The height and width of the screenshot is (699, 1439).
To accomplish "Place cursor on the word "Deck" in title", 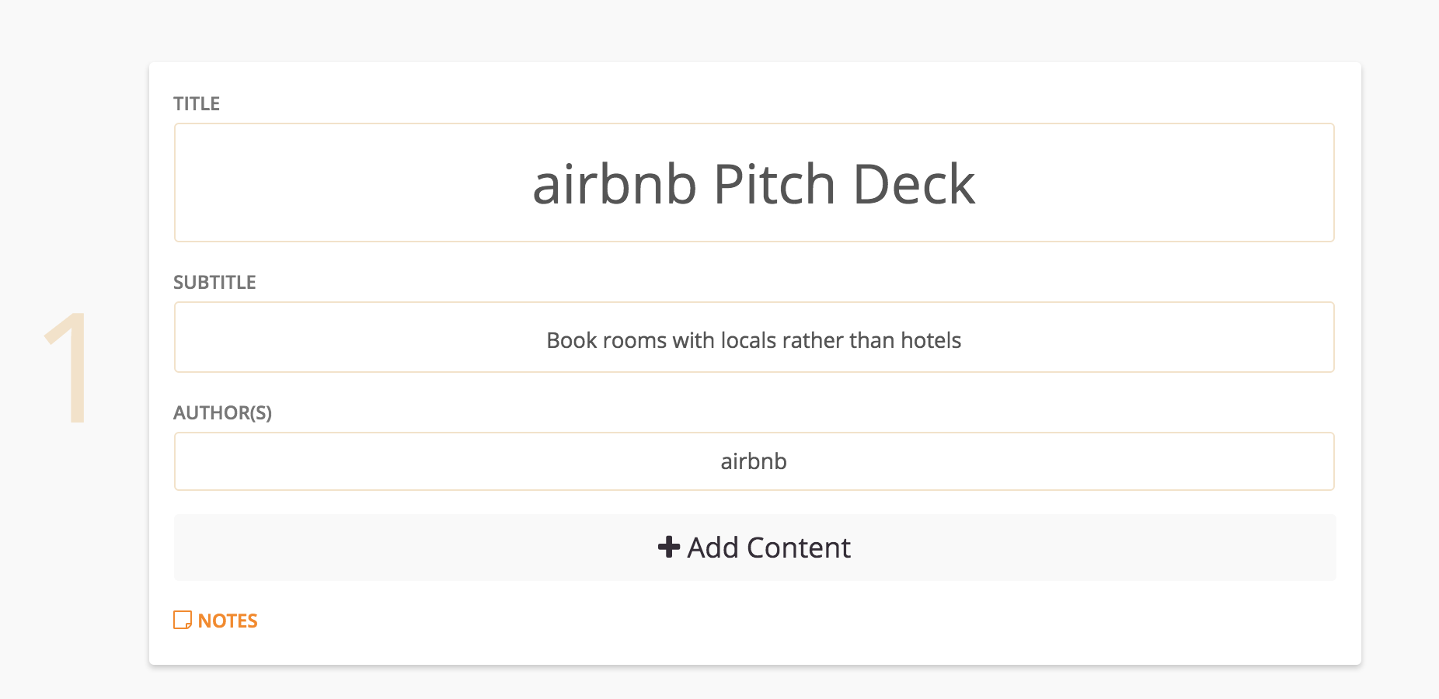I will (914, 184).
